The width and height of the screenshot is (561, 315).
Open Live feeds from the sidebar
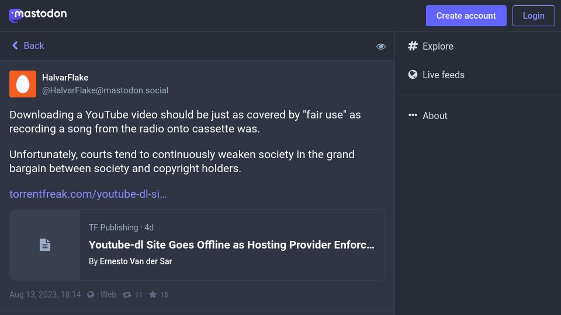(x=436, y=75)
